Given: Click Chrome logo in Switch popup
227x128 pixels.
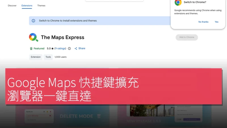Looking at the screenshot, I should (x=178, y=3).
